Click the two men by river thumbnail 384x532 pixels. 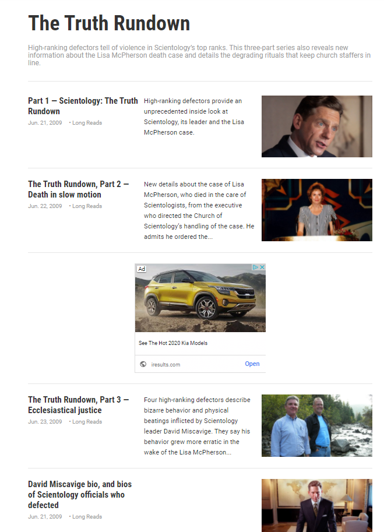pos(317,425)
